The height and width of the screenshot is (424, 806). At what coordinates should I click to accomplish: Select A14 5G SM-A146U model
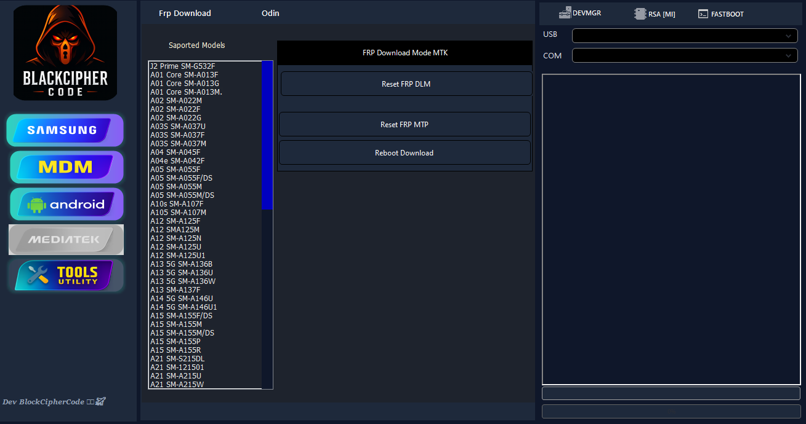pos(182,298)
